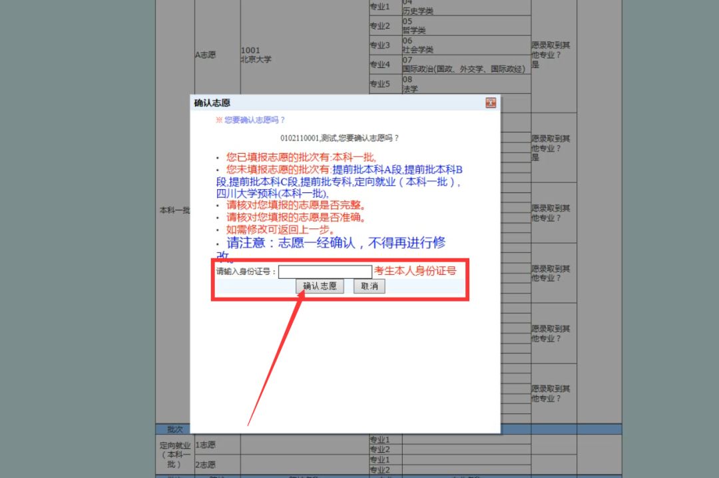Select the 历史学类 major entry

418,11
